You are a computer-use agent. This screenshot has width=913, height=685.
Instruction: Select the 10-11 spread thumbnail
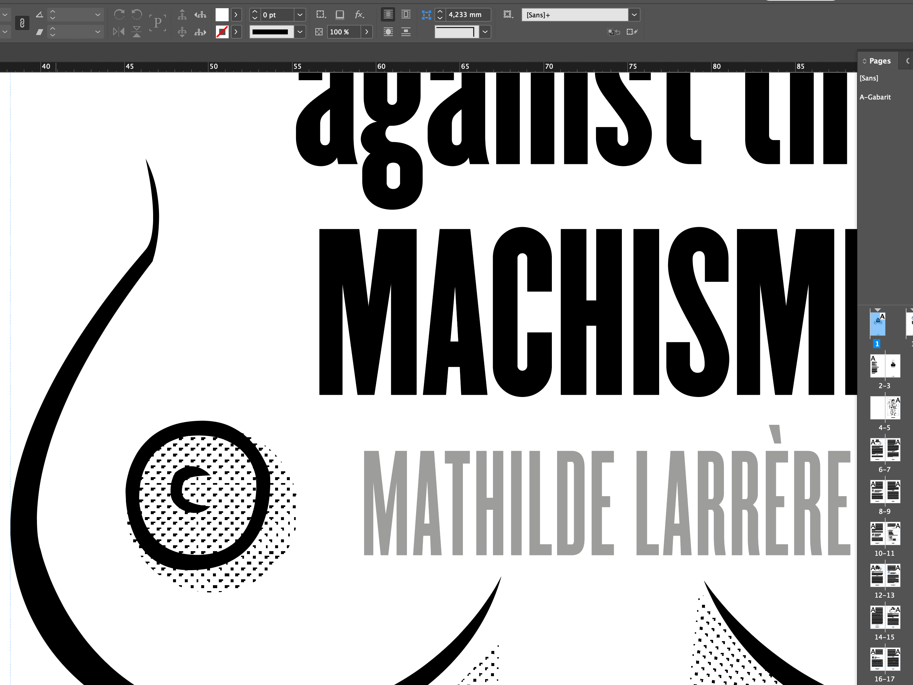pyautogui.click(x=885, y=533)
